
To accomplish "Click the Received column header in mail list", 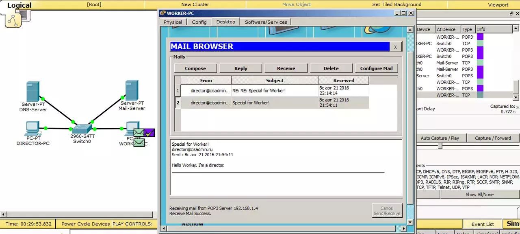I will (344, 80).
